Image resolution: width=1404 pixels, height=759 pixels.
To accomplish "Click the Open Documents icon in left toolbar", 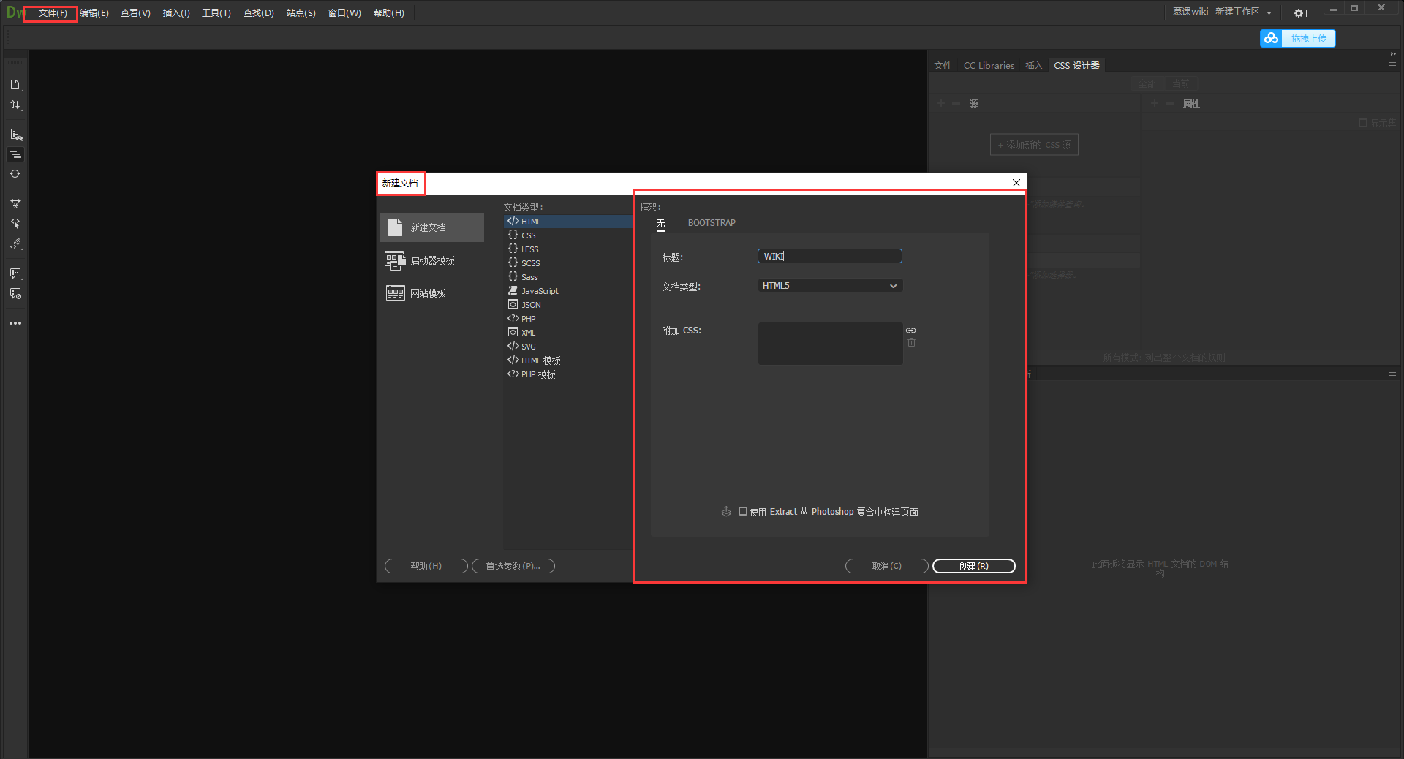I will (15, 85).
